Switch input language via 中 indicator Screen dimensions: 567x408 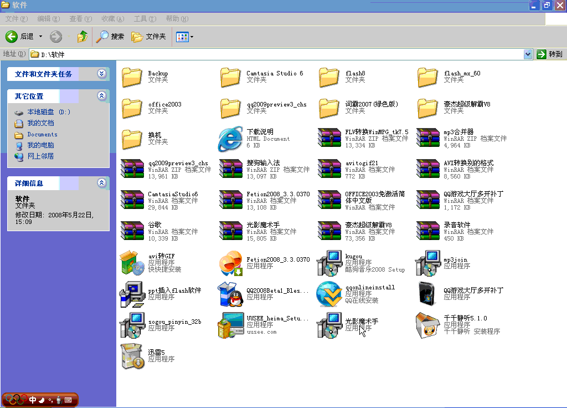click(33, 400)
